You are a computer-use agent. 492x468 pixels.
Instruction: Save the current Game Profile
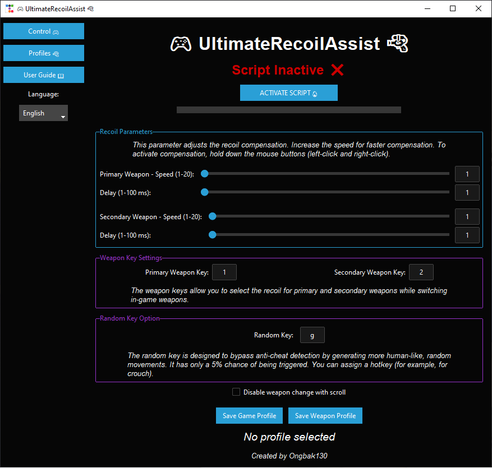[x=249, y=415]
